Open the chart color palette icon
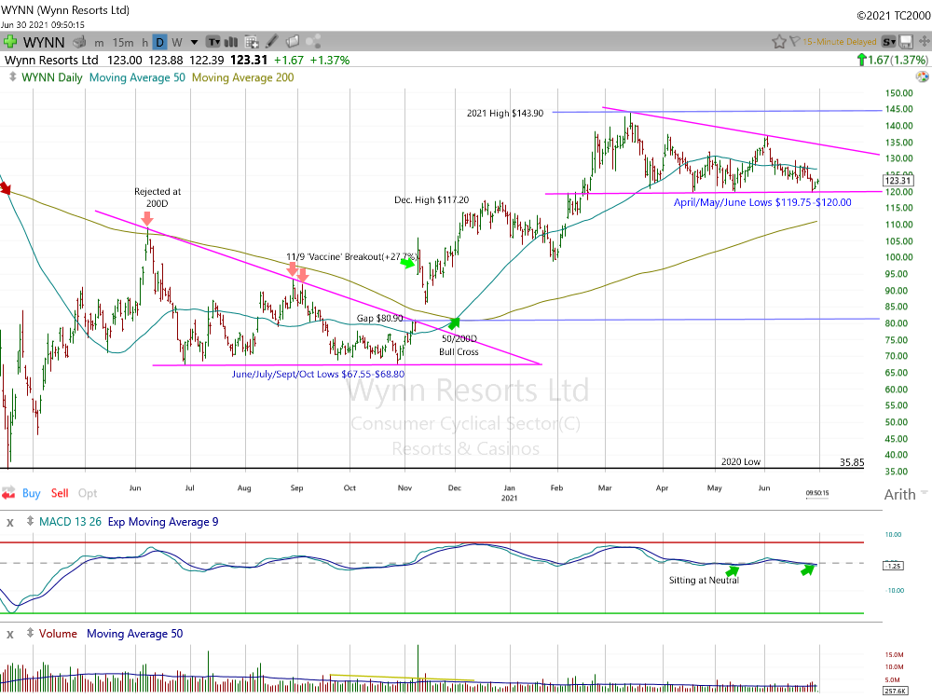The image size is (932, 699). pyautogui.click(x=922, y=76)
